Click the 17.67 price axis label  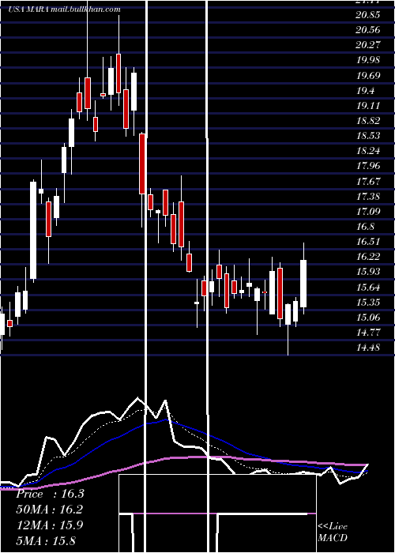click(369, 181)
